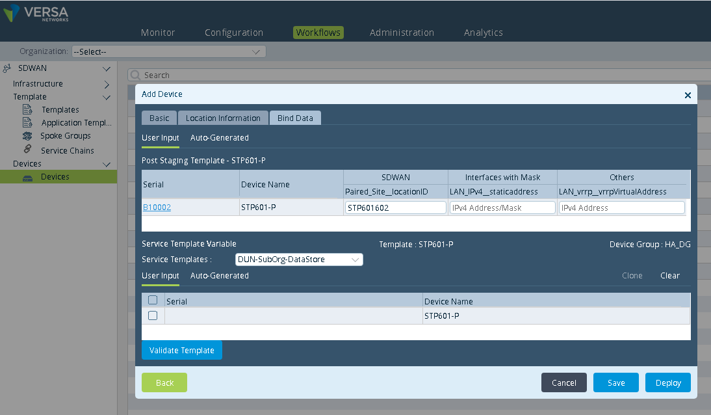Screen dimensions: 711x415
Task: Click the LAN_IPv4_staticaddress input field
Action: coord(503,207)
